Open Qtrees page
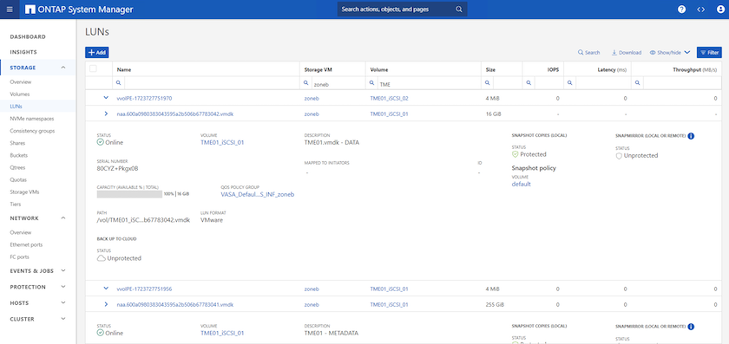Image resolution: width=729 pixels, height=344 pixels. (x=18, y=167)
